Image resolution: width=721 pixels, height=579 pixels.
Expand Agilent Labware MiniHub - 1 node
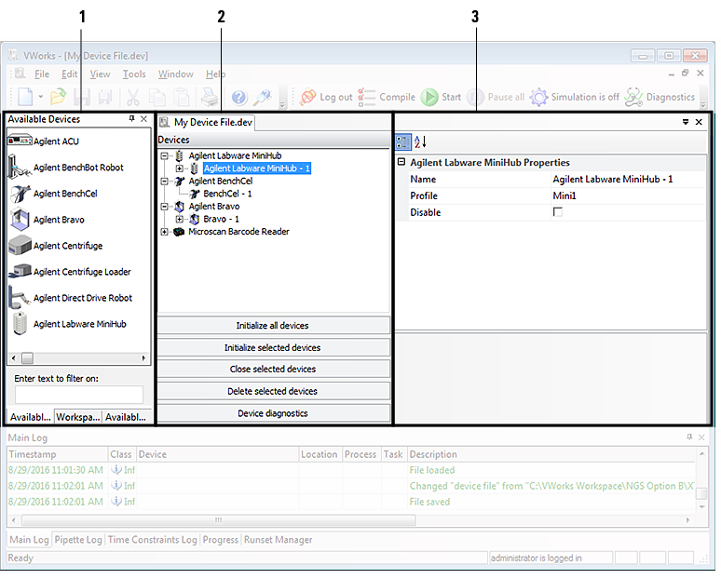[180, 168]
